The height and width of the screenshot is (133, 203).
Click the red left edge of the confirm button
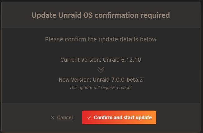point(84,117)
